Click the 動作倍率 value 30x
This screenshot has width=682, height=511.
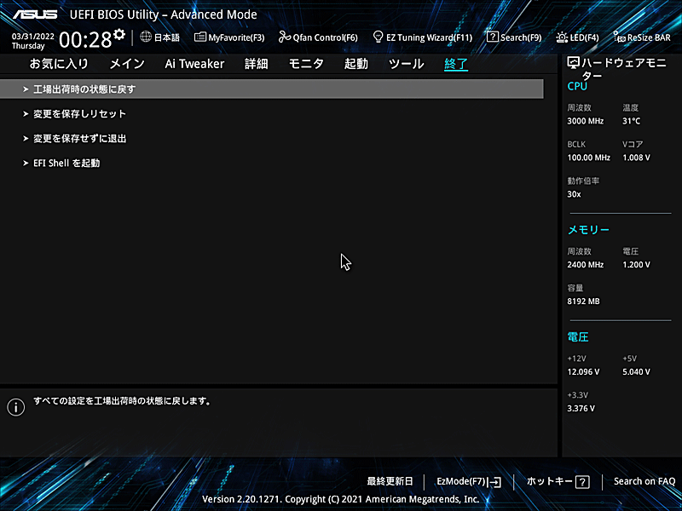point(574,194)
